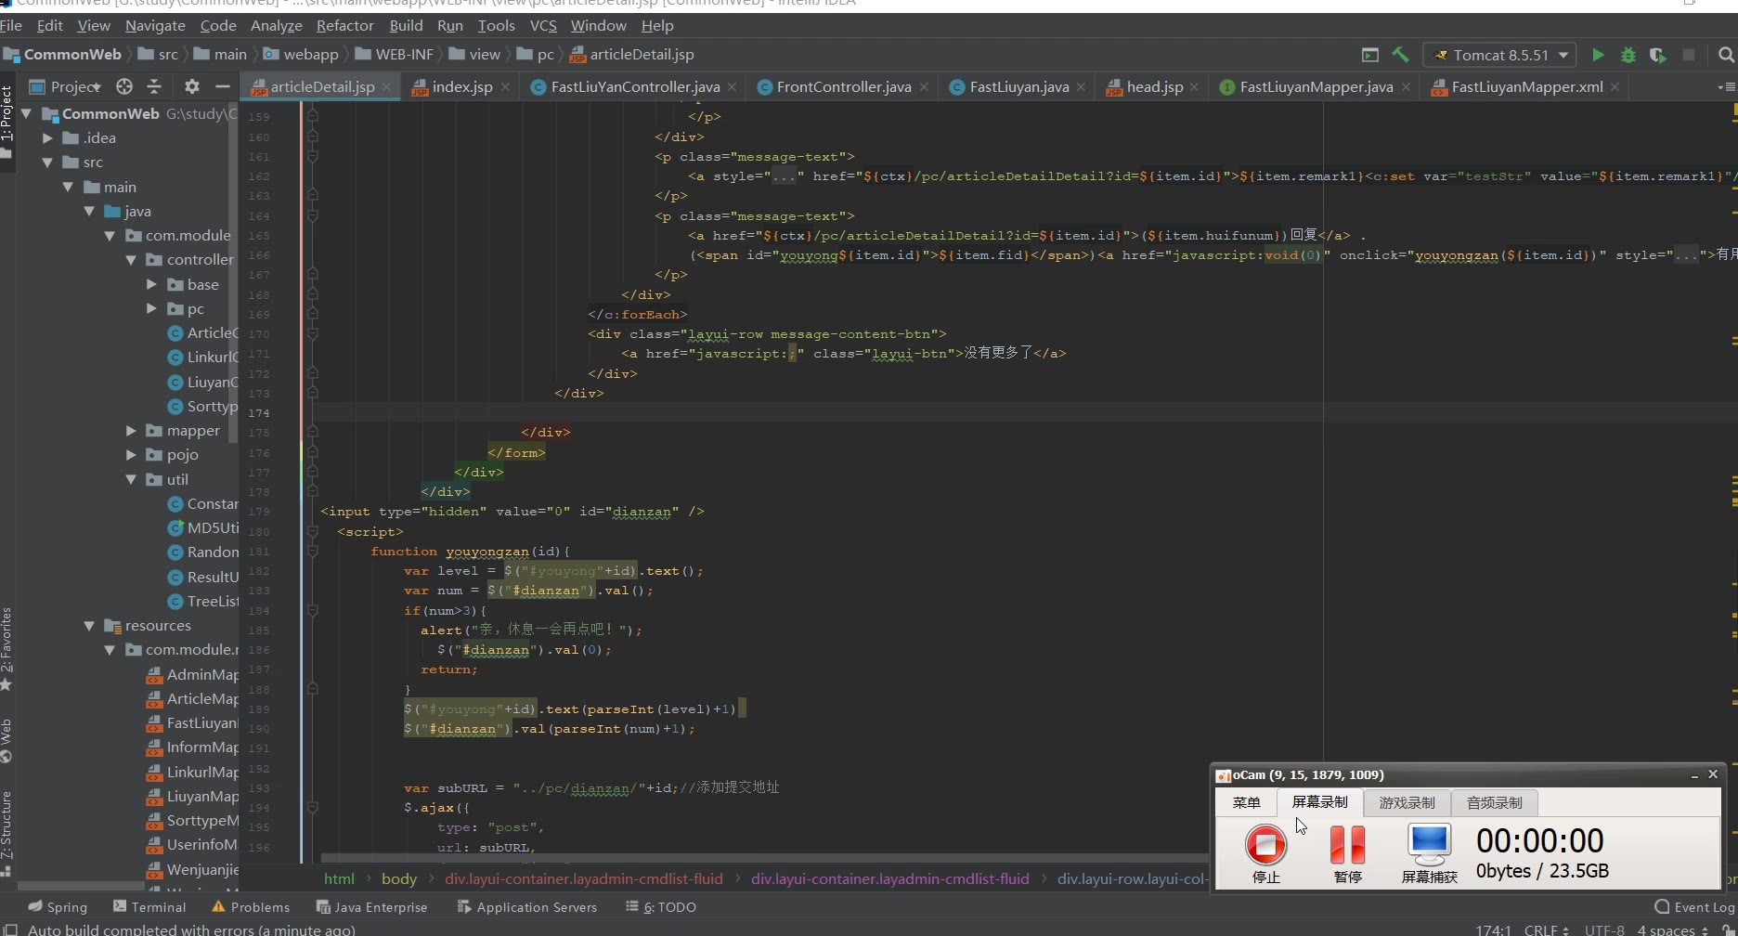1738x936 pixels.
Task: Open the Refactor menu
Action: [x=344, y=25]
